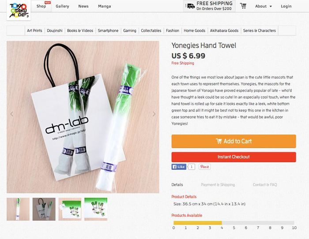Select the first product thumbnail

point(18,209)
